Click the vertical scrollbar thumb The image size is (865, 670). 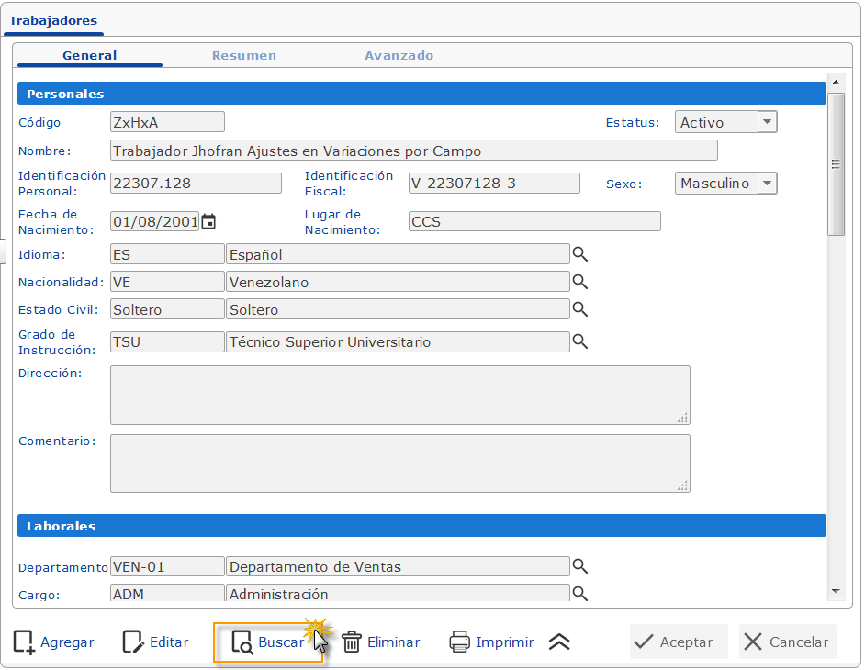[836, 165]
